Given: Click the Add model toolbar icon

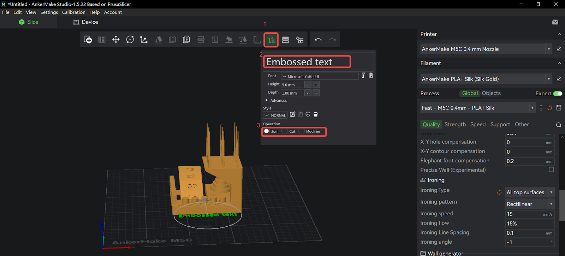Looking at the screenshot, I should [x=88, y=40].
